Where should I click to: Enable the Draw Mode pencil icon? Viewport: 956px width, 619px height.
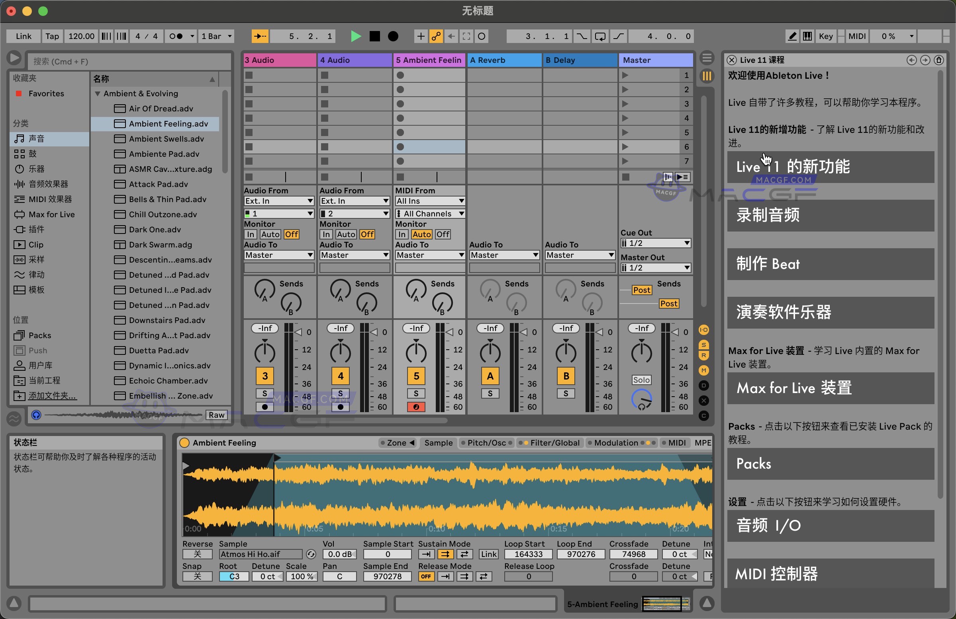tap(792, 36)
